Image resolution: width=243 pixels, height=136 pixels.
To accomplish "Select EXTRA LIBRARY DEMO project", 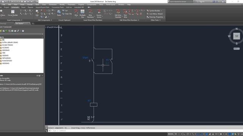I will pos(10,42).
